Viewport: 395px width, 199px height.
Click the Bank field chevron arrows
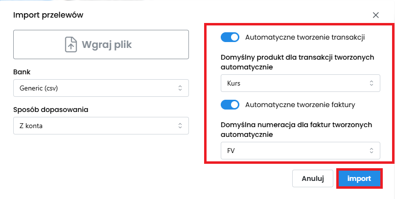180,88
